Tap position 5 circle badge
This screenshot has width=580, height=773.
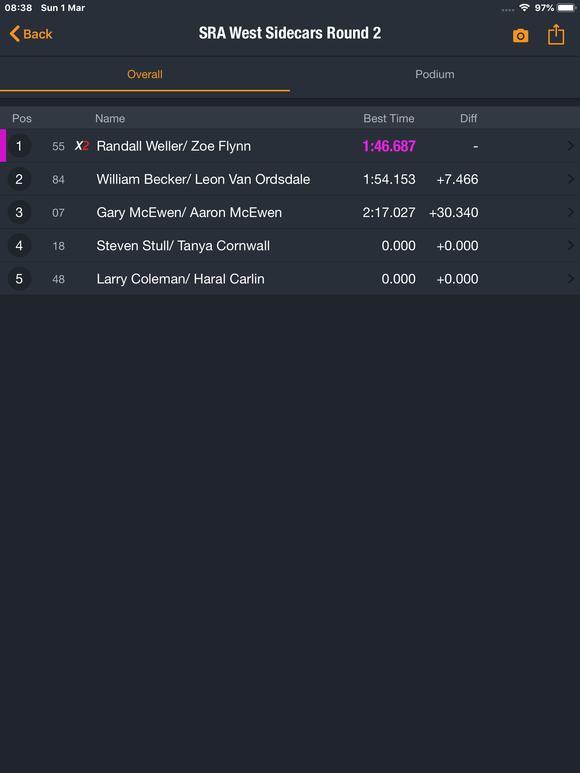click(x=19, y=279)
